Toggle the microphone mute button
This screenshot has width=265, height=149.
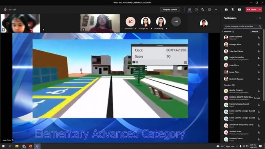click(x=233, y=10)
